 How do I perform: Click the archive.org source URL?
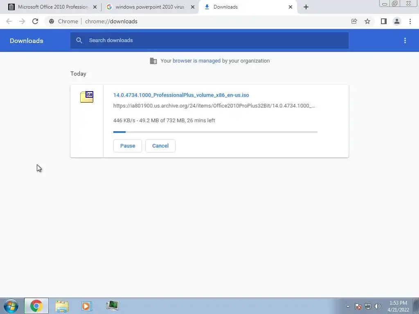(214, 106)
